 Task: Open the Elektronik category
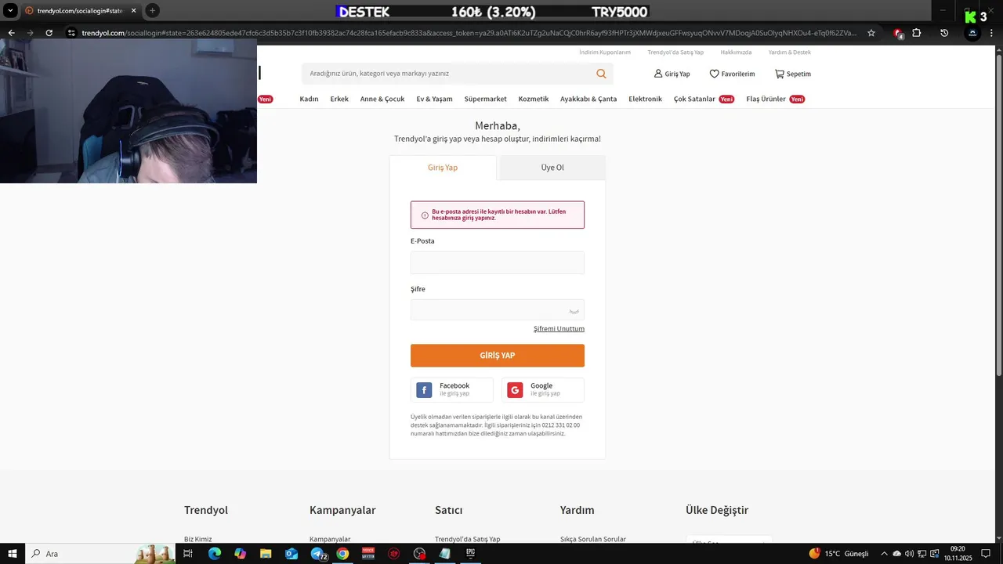pos(645,99)
